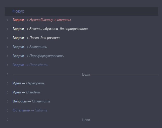
Task: Expand the 'Важно и вдумчиво, для процветания' chevron
Action: 8,29
